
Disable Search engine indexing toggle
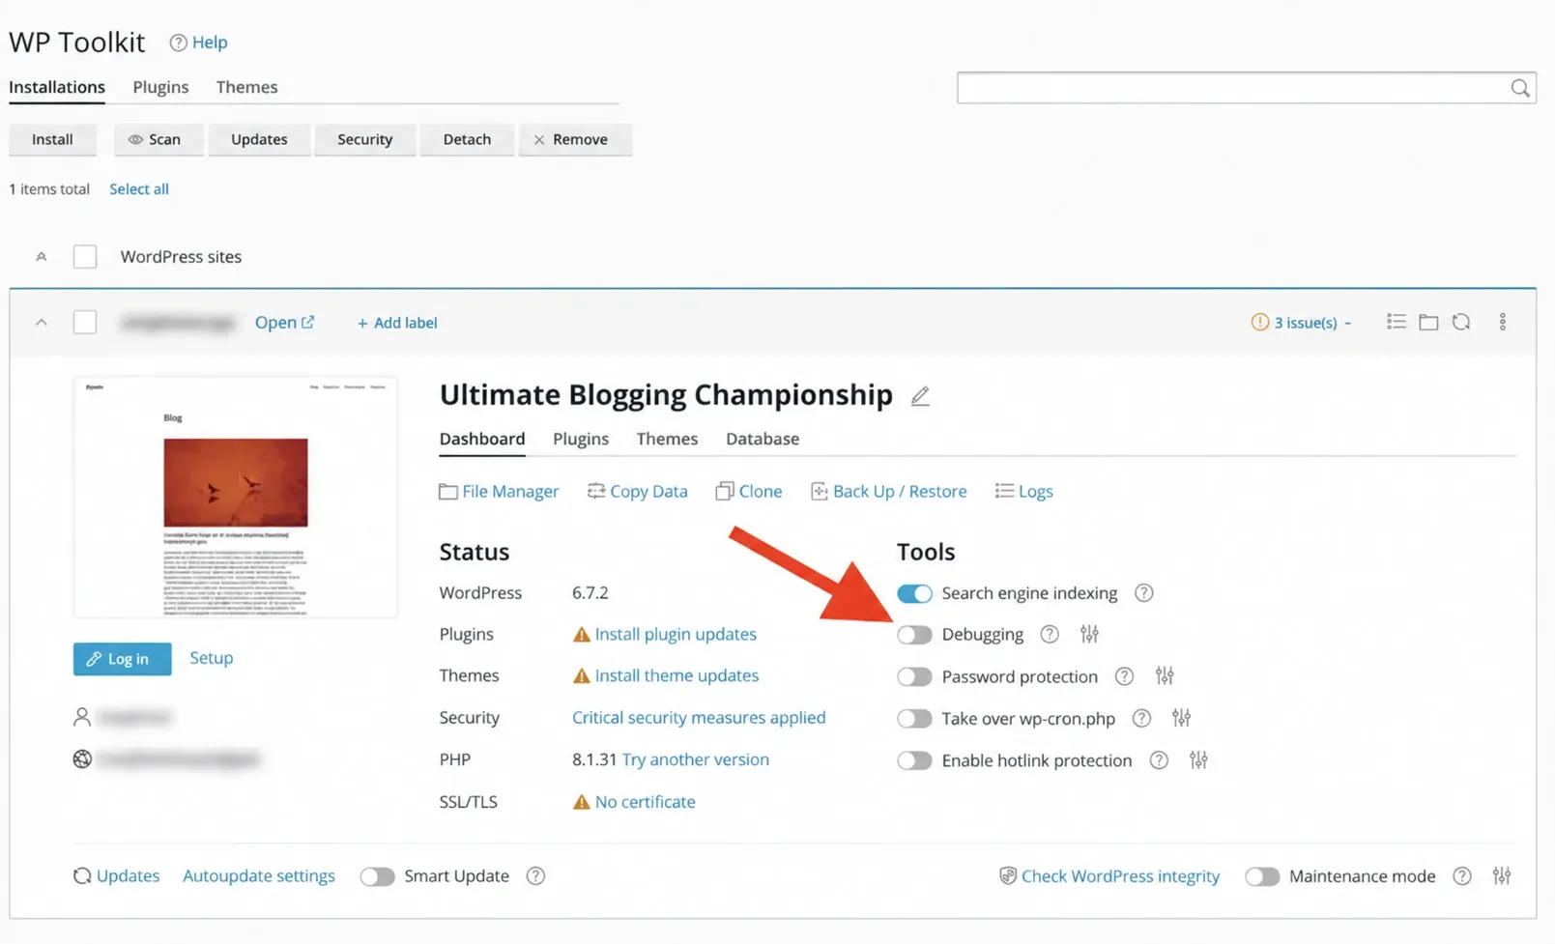pos(914,592)
